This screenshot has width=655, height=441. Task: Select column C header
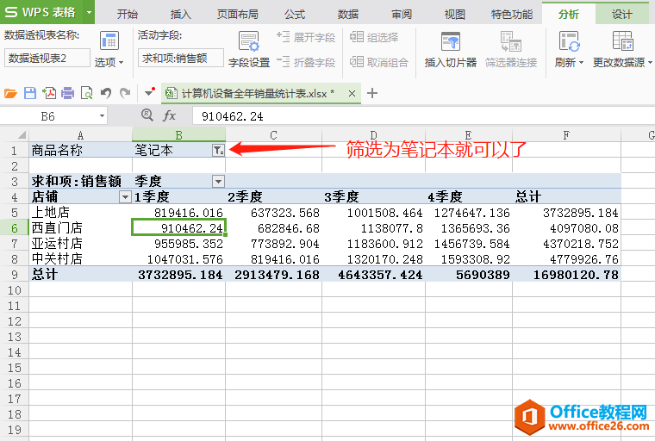pos(273,135)
